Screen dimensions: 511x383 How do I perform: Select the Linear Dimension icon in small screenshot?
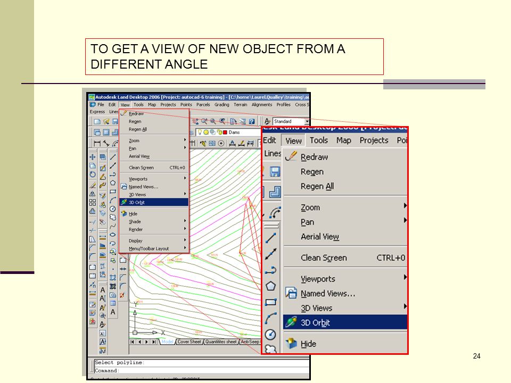[97, 143]
